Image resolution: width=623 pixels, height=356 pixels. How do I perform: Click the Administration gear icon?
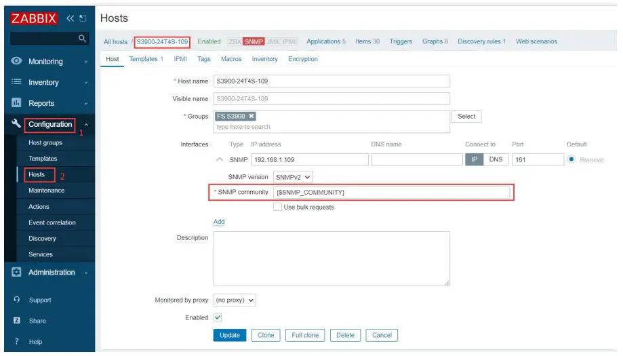[x=16, y=272]
